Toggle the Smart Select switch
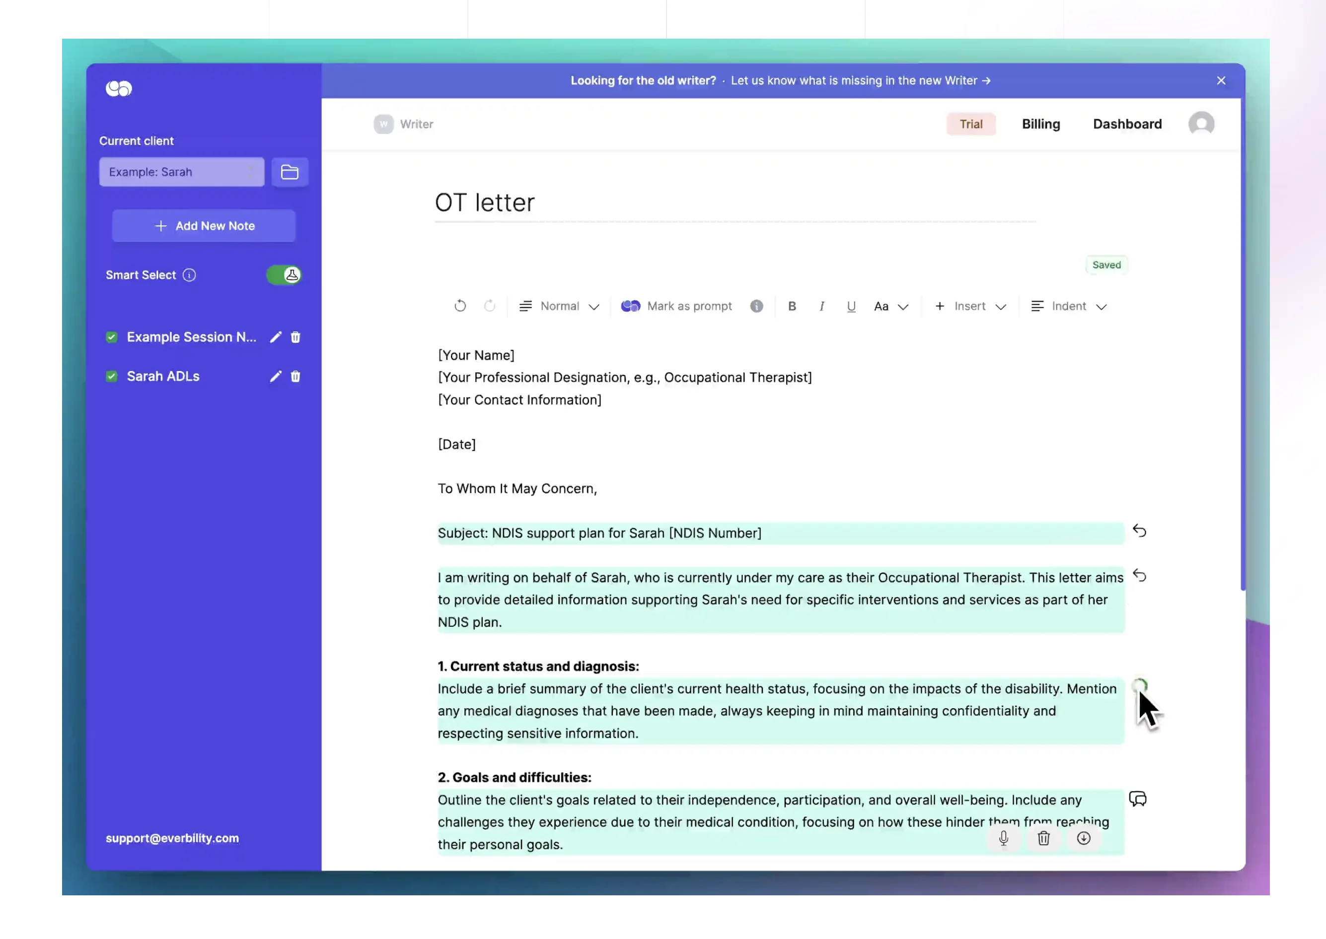Image resolution: width=1326 pixels, height=939 pixels. click(284, 275)
